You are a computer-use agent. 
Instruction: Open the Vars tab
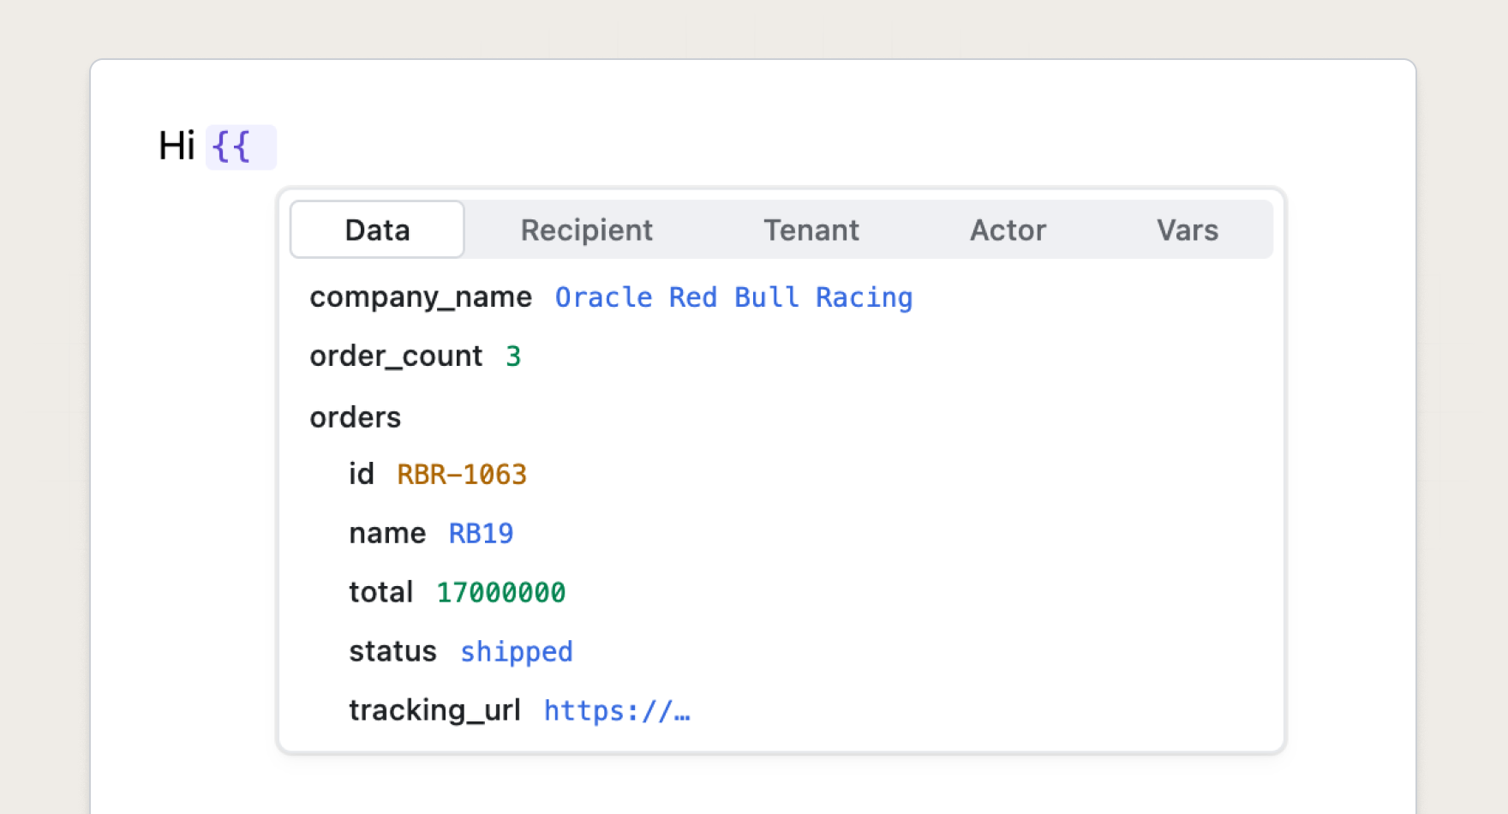point(1188,230)
